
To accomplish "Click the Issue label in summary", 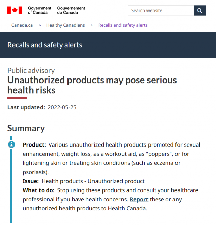I will point(31,181).
